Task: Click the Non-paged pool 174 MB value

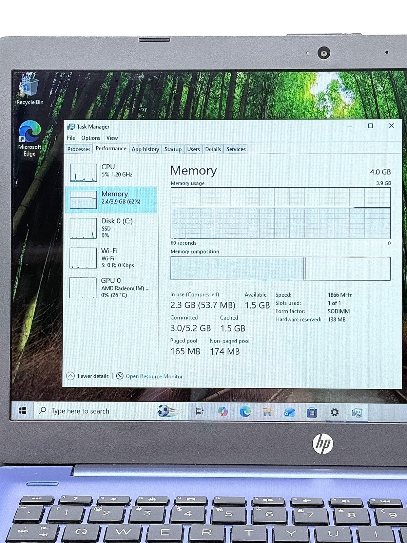Action: [x=225, y=352]
